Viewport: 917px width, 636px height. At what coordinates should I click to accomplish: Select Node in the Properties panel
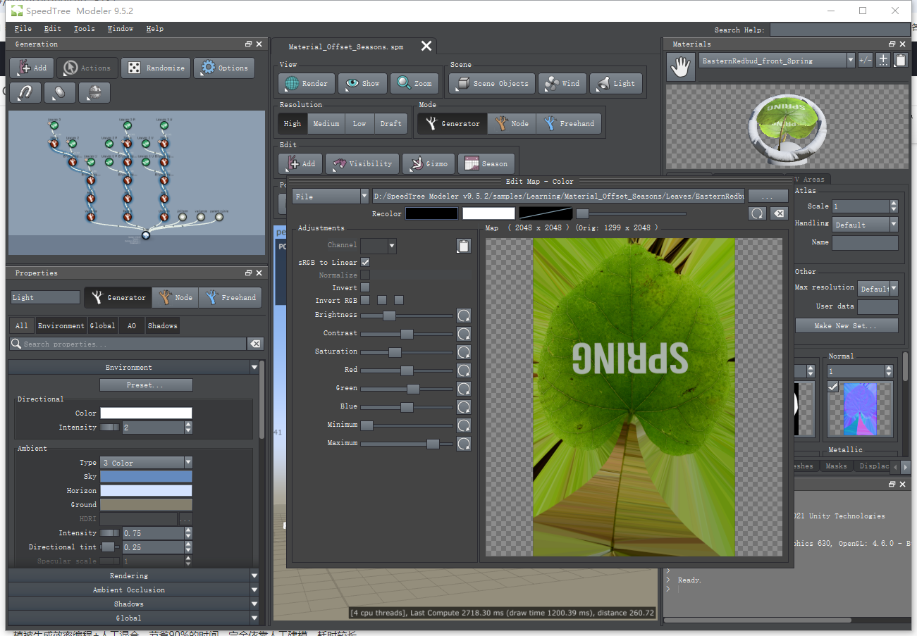click(176, 297)
